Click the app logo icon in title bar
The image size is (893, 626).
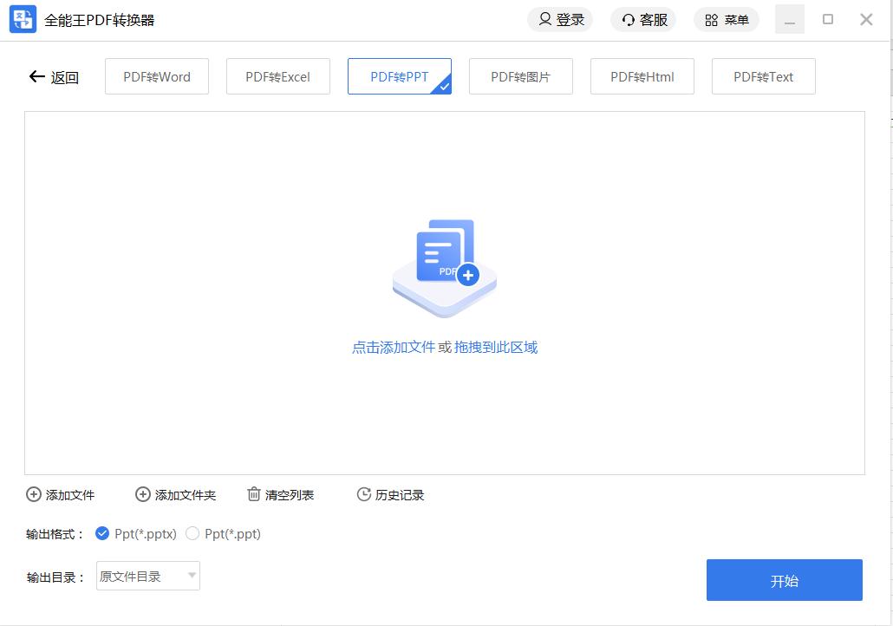tap(23, 19)
